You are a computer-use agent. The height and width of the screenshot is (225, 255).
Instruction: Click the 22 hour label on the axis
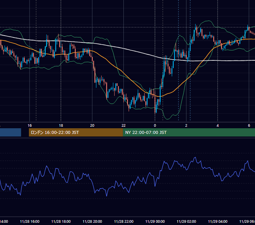pos(124,126)
